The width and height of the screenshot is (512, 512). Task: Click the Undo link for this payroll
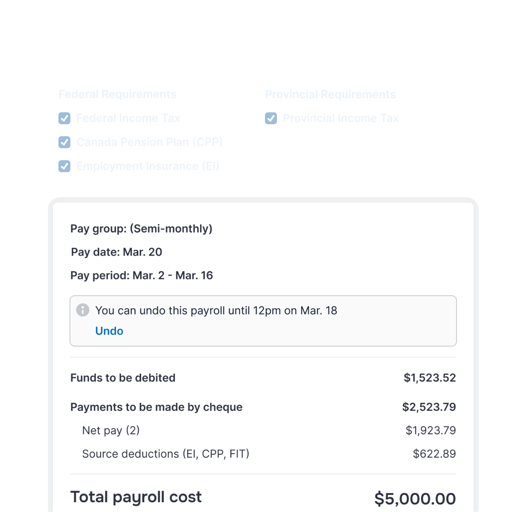click(109, 331)
